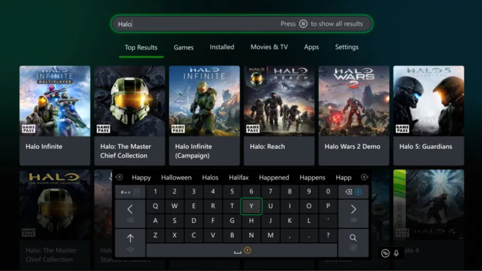This screenshot has width=482, height=271.
Task: Click in the Halo search text field
Action: click(x=193, y=24)
